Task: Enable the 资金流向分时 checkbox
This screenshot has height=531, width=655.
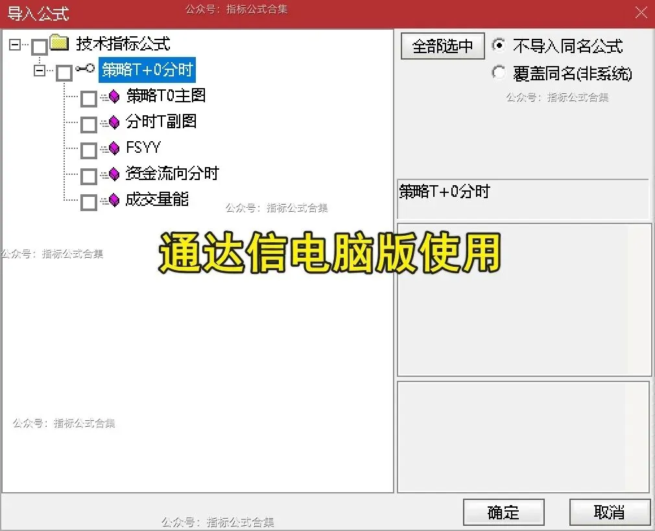Action: click(89, 176)
